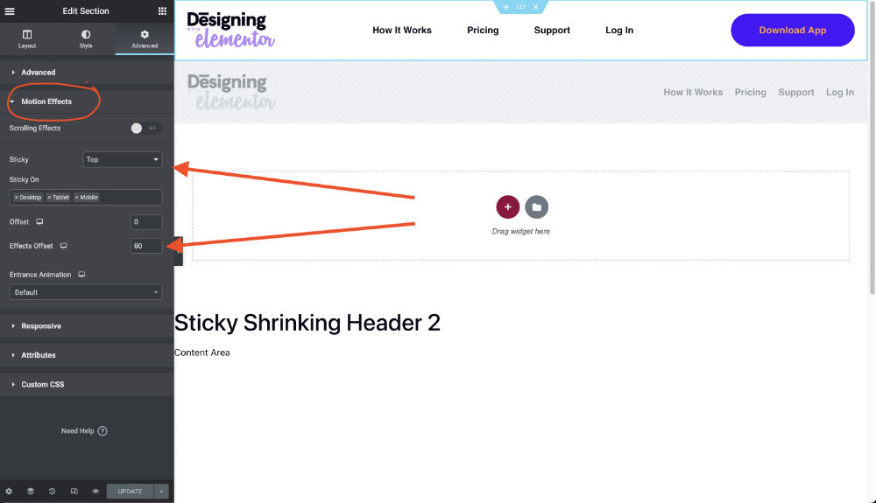Viewport: 876px width, 503px height.
Task: Remove the Tablet tag from Sticky On
Action: (49, 198)
